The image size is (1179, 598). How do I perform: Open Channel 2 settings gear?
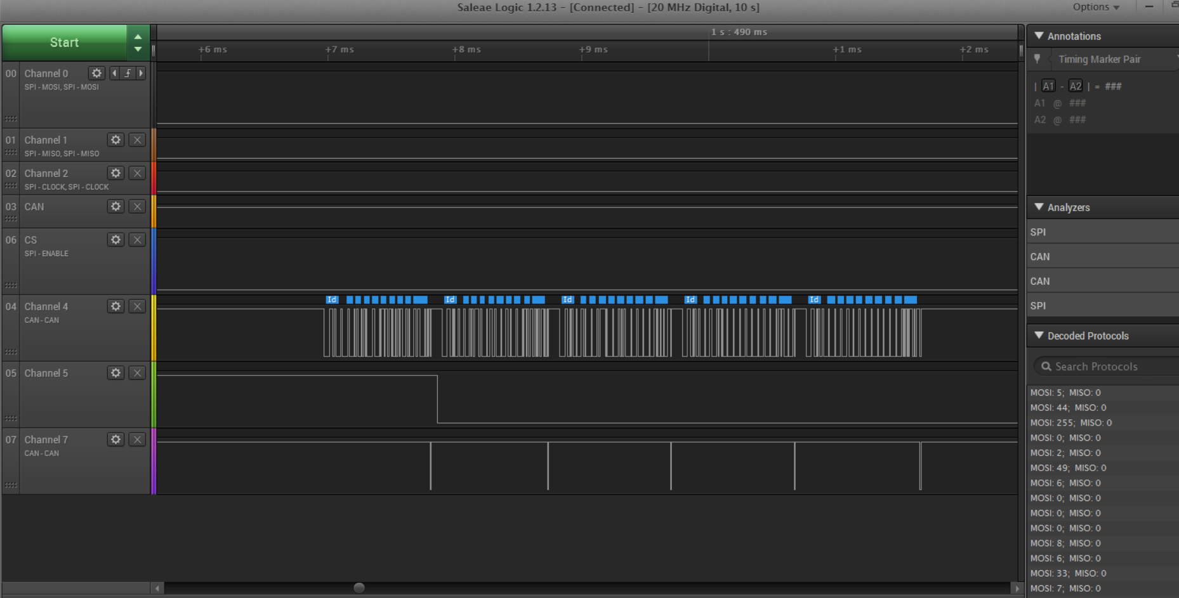[115, 173]
